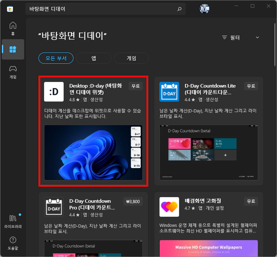Click the Microsoft Store logo icon
The width and height of the screenshot is (277, 257).
pyautogui.click(x=10, y=9)
